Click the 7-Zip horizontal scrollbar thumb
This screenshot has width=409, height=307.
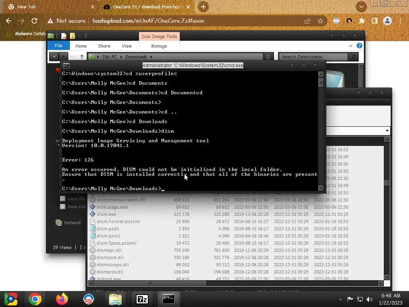point(150,283)
